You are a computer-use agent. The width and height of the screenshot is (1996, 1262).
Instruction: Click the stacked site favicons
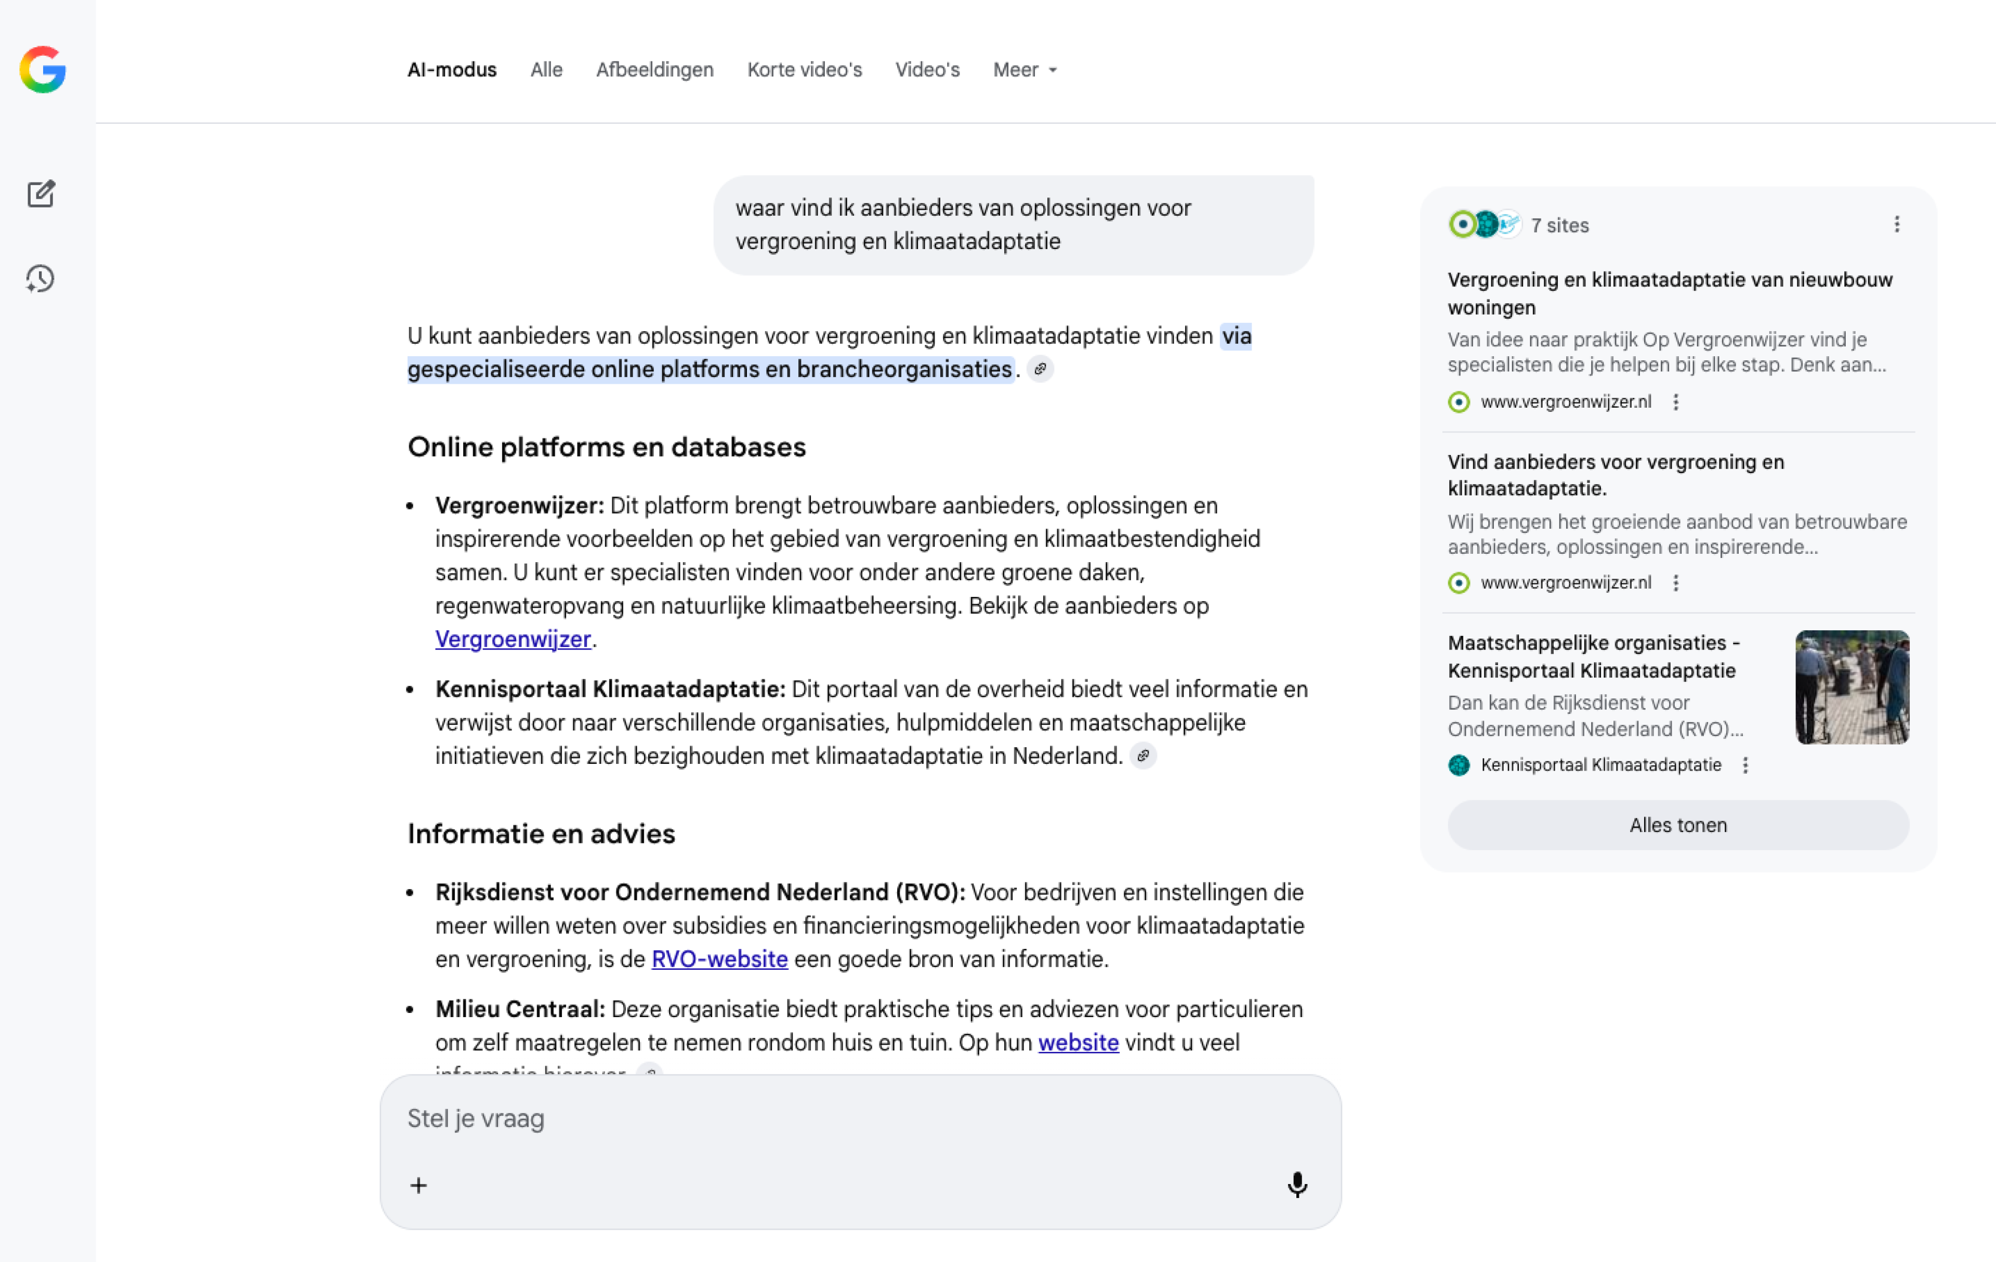pyautogui.click(x=1486, y=225)
